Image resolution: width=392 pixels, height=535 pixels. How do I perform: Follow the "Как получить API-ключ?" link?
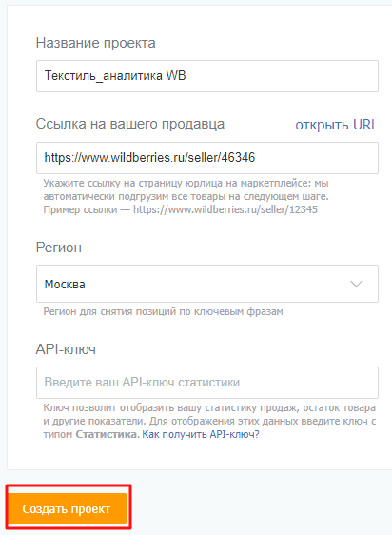coord(201,434)
